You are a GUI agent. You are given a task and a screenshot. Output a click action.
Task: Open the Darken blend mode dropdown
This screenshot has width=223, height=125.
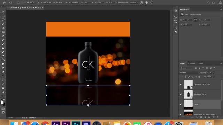click(x=190, y=73)
